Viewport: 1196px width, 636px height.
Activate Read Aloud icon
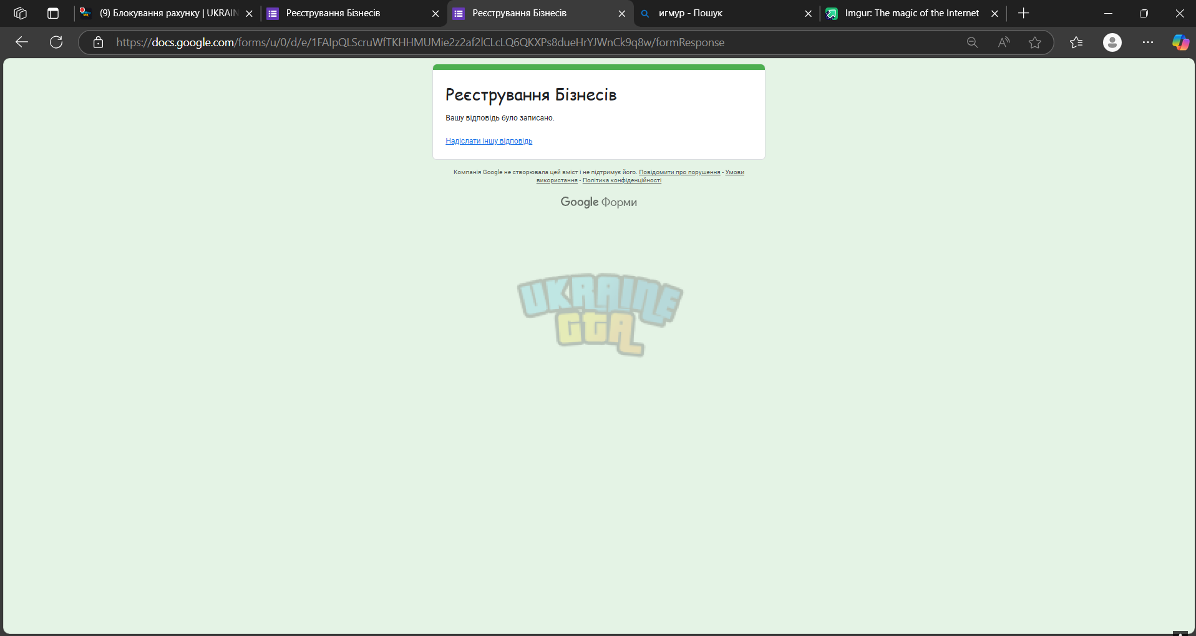tap(1004, 42)
